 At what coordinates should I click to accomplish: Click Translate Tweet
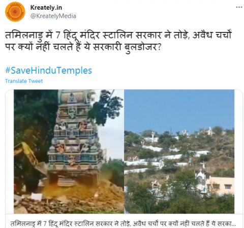pyautogui.click(x=24, y=81)
